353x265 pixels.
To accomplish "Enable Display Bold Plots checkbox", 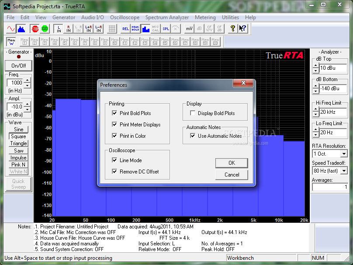I will click(193, 113).
